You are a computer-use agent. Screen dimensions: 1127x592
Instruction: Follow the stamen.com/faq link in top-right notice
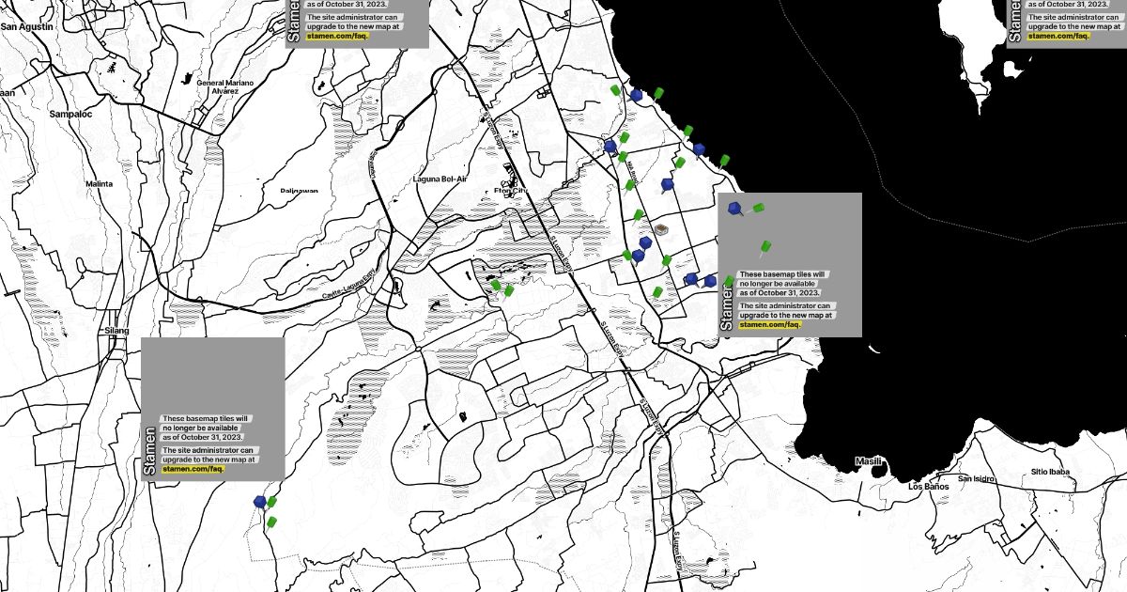[x=1058, y=36]
